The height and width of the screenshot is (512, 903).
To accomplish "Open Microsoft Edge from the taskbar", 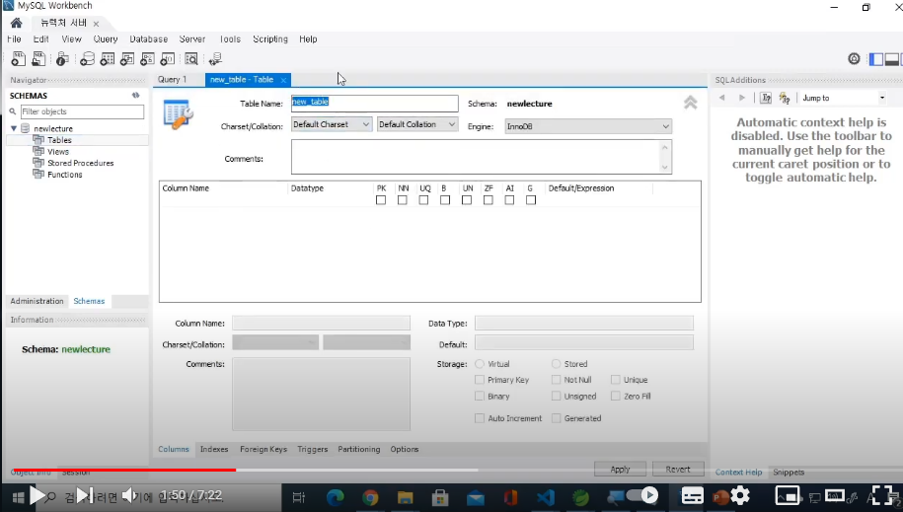I will [x=336, y=496].
